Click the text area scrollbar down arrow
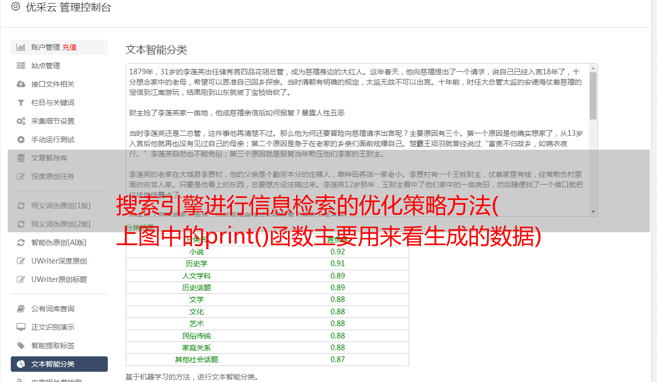Image resolution: width=657 pixels, height=382 pixels. [x=593, y=211]
